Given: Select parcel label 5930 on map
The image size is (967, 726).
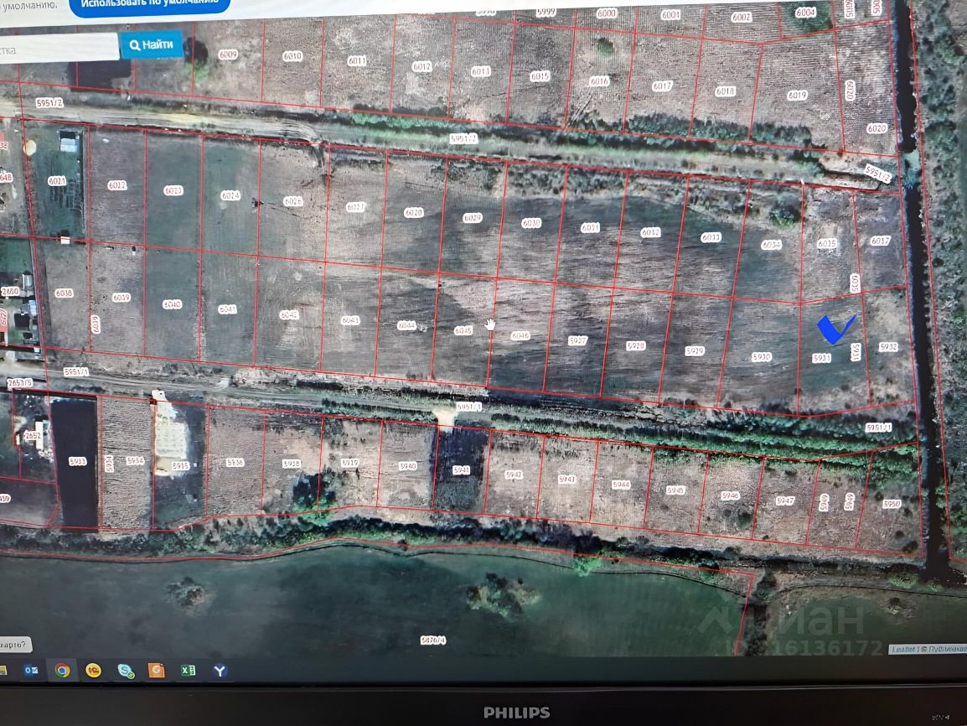Looking at the screenshot, I should point(761,356).
